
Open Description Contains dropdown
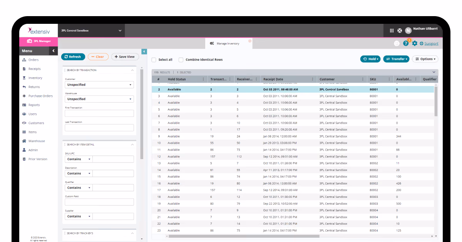79,173
